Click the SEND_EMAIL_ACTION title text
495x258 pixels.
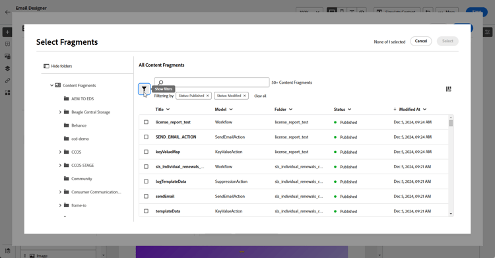point(176,137)
